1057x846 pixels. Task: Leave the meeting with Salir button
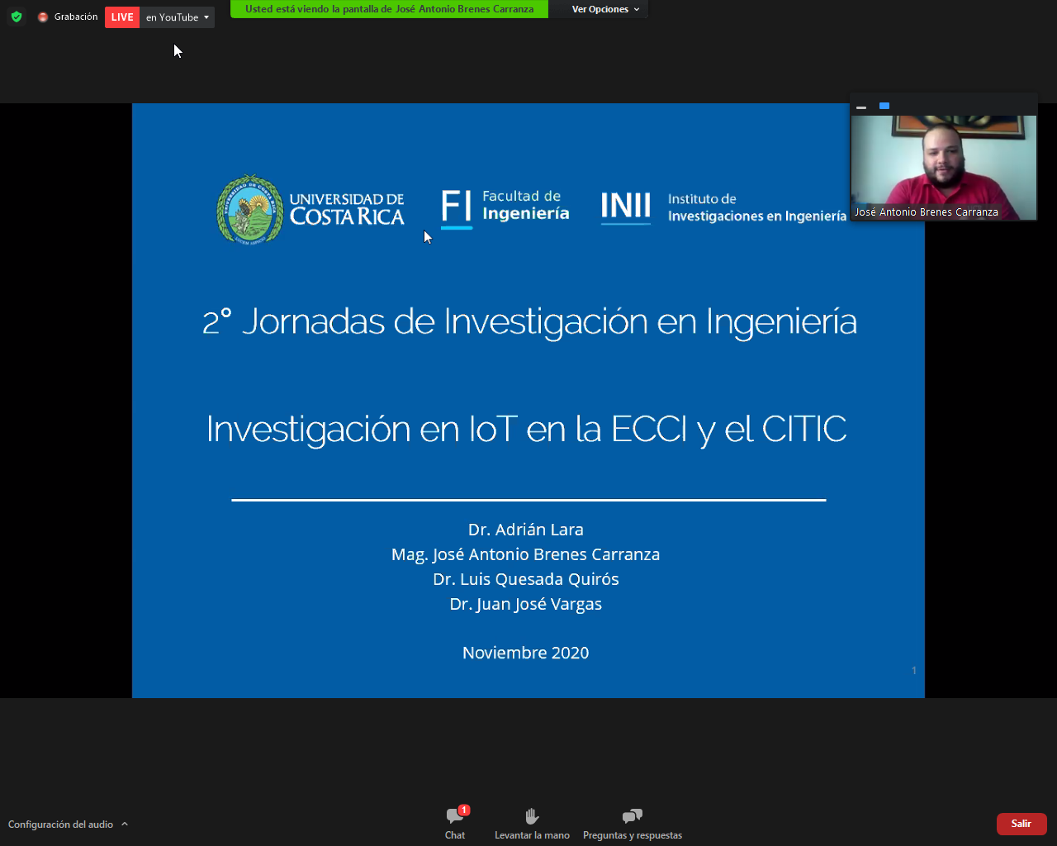tap(1021, 824)
